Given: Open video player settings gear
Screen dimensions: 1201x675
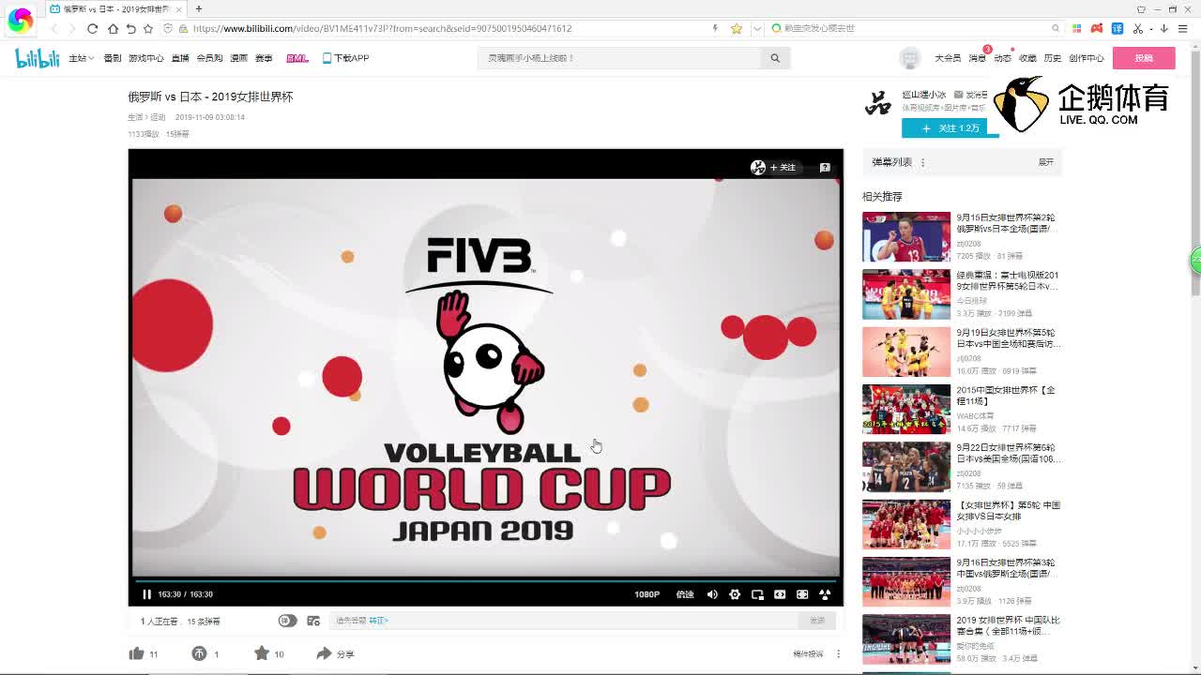Looking at the screenshot, I should [735, 594].
